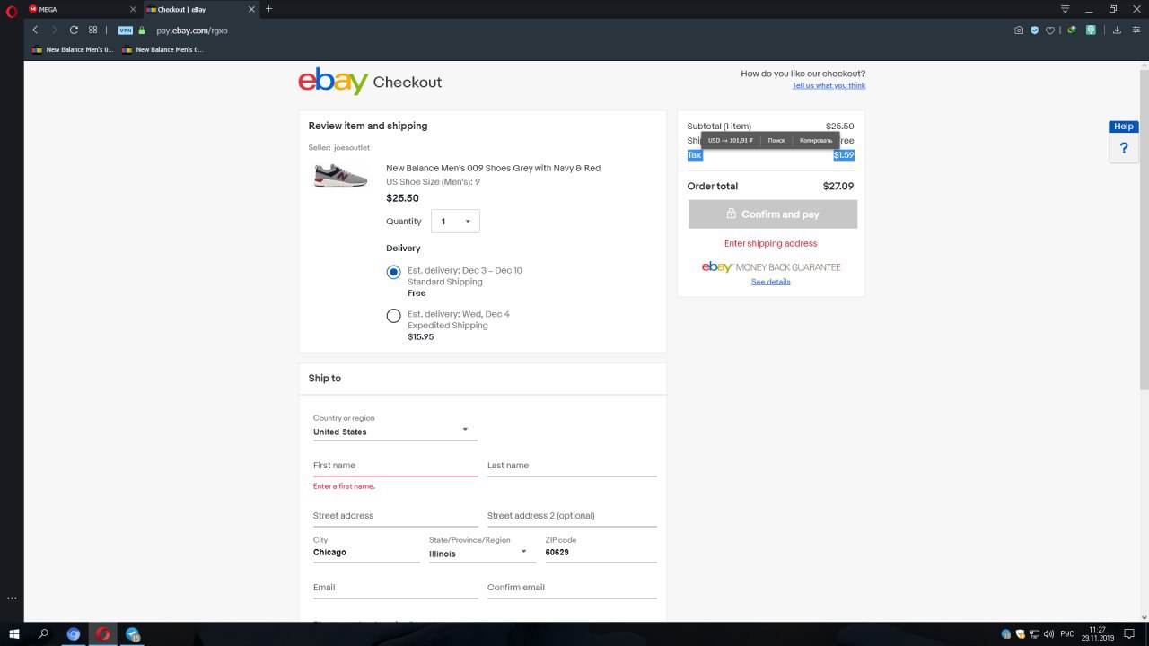Open volume control in system tray

point(1048,633)
